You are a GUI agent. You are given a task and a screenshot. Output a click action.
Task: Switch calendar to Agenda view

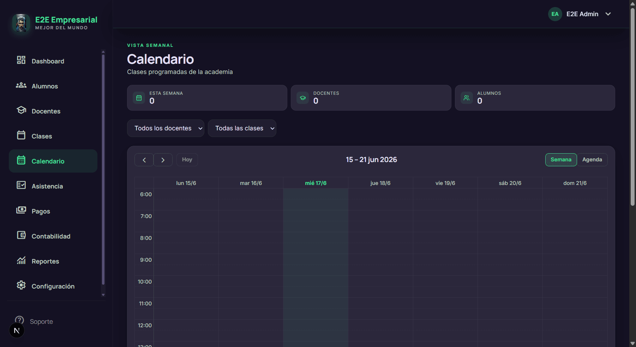coord(592,160)
